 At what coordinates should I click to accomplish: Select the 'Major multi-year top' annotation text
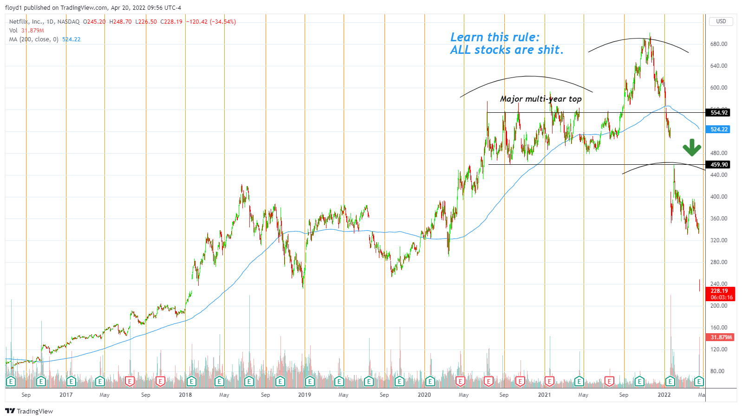[x=540, y=99]
